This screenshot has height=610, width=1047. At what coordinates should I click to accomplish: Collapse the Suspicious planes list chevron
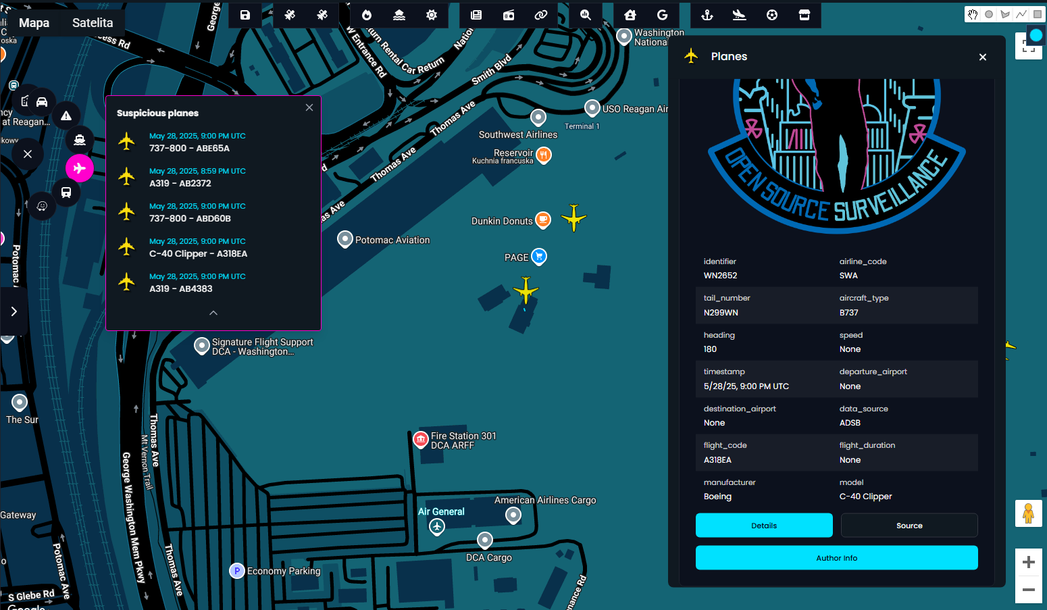coord(213,313)
